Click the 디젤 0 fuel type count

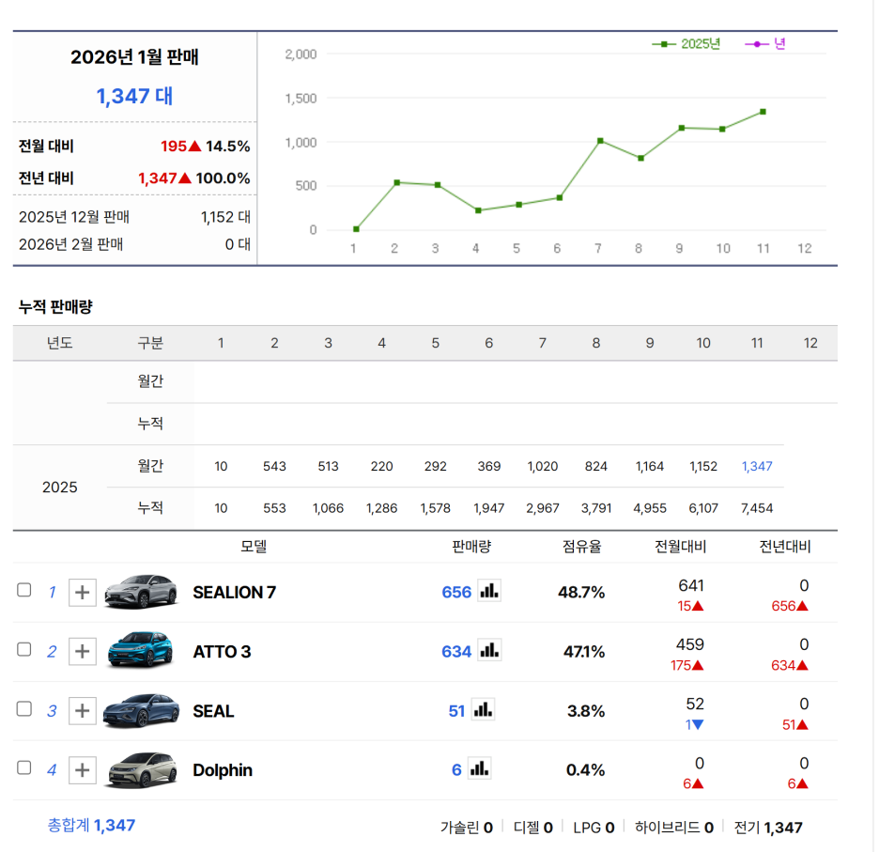point(533,828)
